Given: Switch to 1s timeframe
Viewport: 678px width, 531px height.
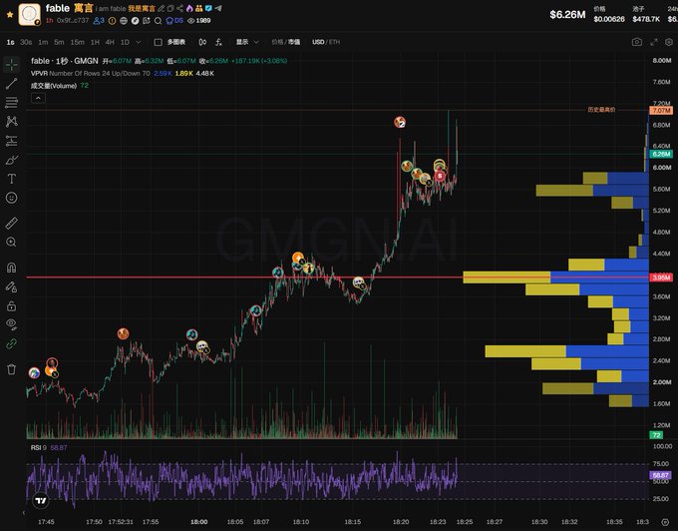Looking at the screenshot, I should pos(10,42).
